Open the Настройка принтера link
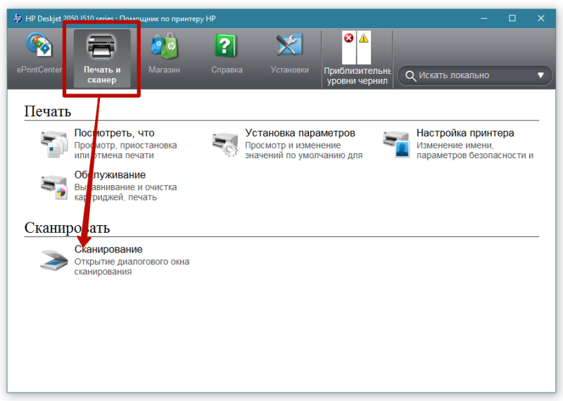The height and width of the screenshot is (401, 563). (x=464, y=133)
